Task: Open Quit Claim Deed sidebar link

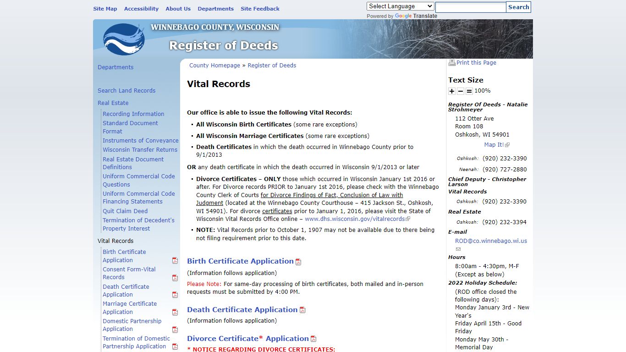Action: pos(125,211)
